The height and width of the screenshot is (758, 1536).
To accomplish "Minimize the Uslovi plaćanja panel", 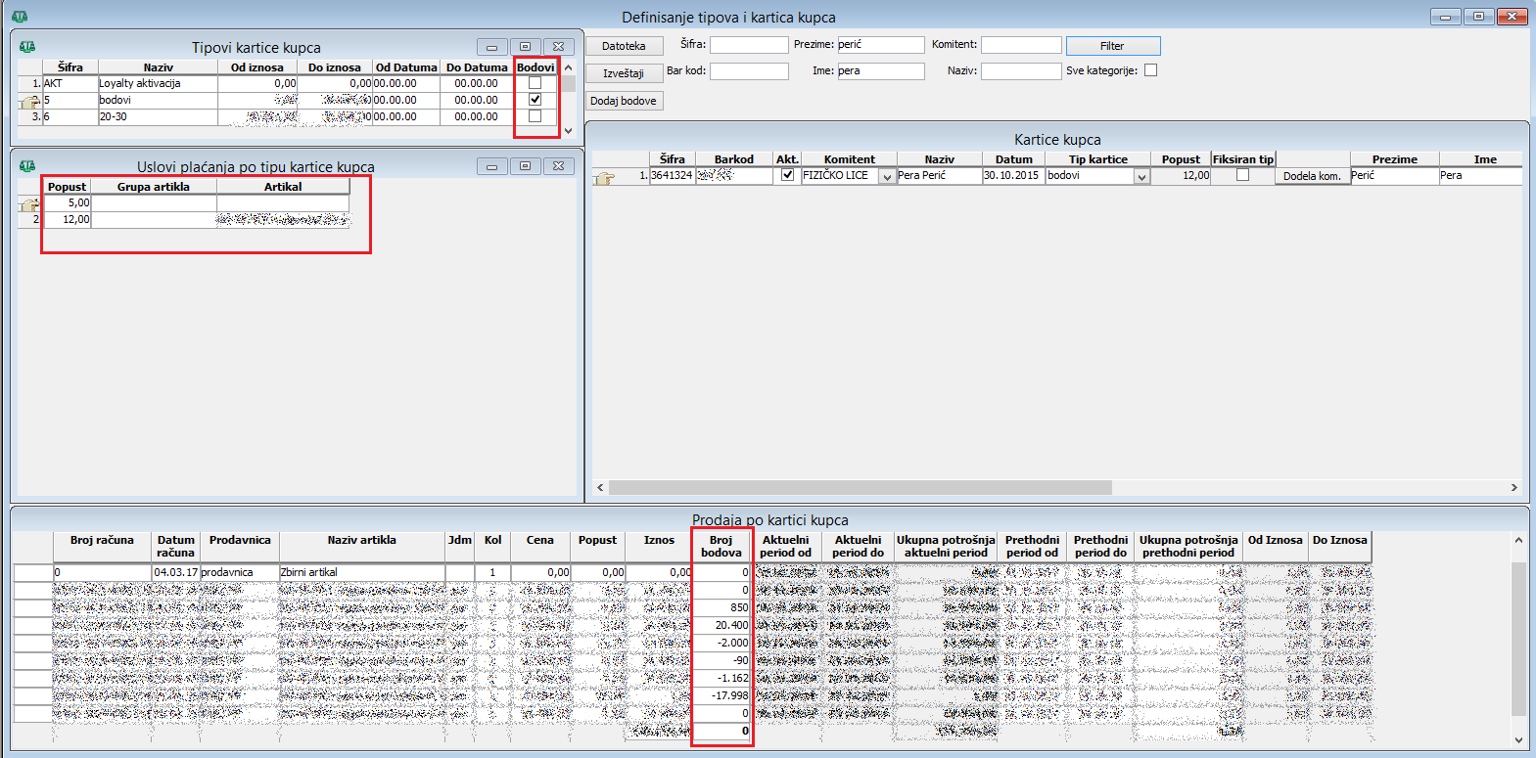I will (491, 166).
